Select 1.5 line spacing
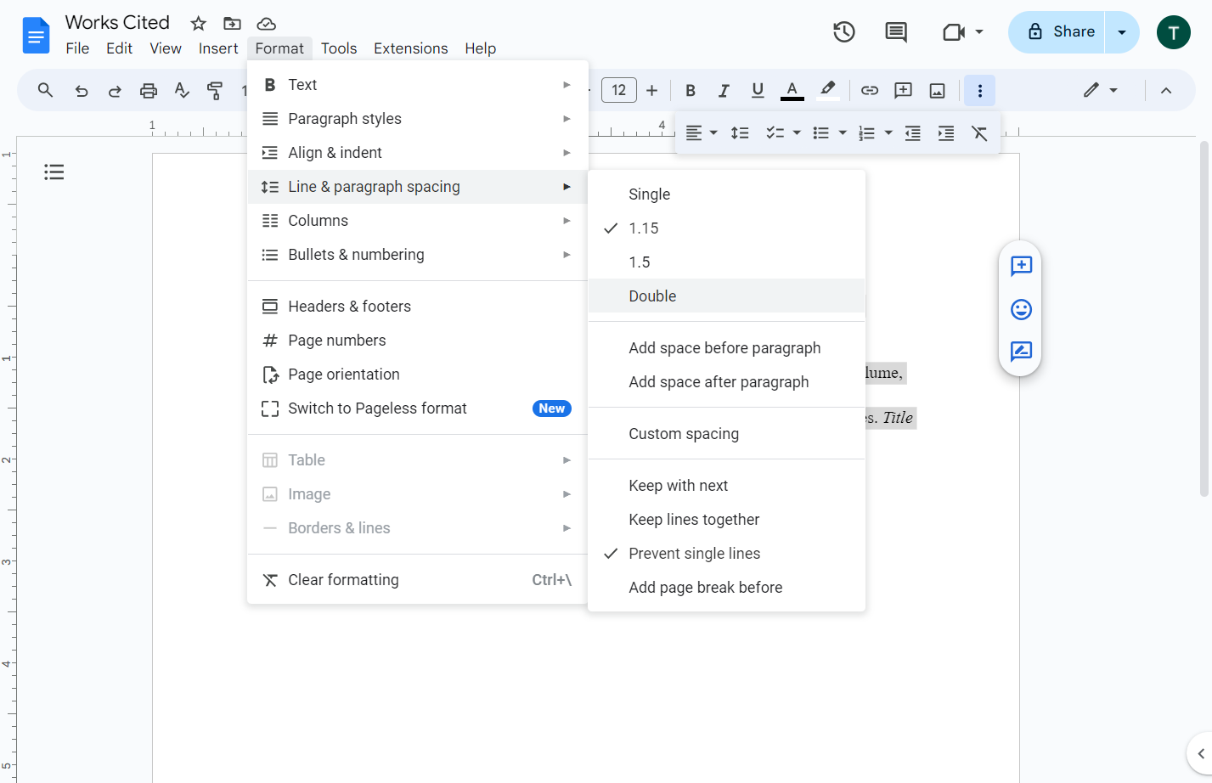Viewport: 1212px width, 783px height. [727, 262]
